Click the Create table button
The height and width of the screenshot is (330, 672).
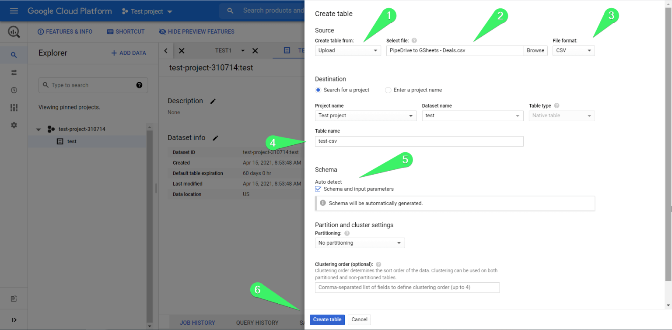coord(327,319)
